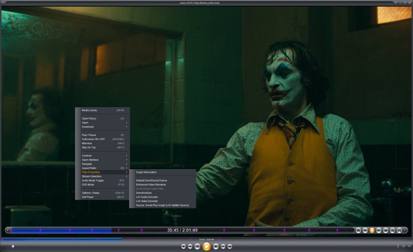The width and height of the screenshot is (413, 252).
Task: Click the small orange play button in the overlay bar
Action: click(x=372, y=230)
